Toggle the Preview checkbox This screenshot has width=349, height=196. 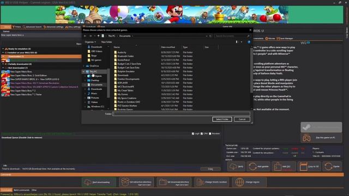(x=210, y=134)
